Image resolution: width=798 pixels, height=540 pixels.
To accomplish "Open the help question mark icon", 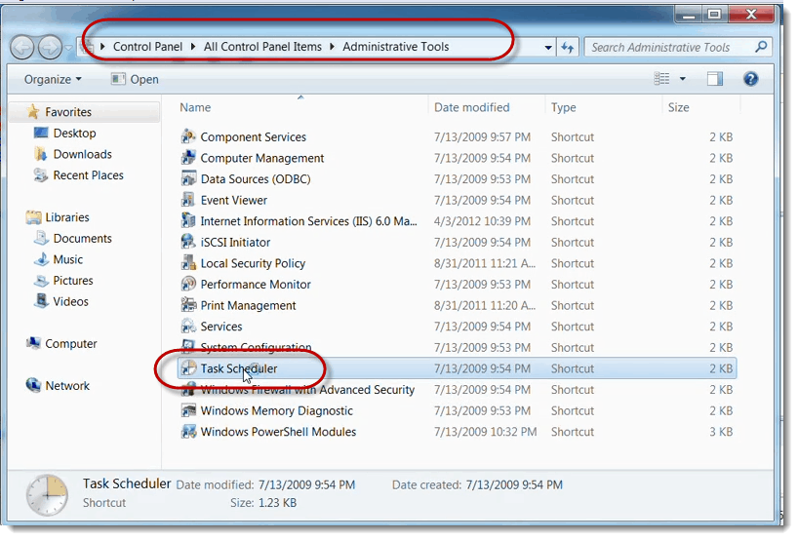I will [x=750, y=79].
